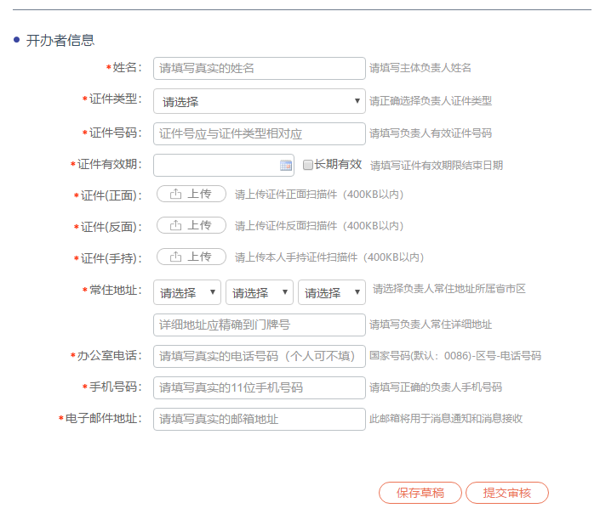Image resolution: width=600 pixels, height=514 pixels.
Task: Check the 长期有效 checkbox
Action: (x=308, y=165)
